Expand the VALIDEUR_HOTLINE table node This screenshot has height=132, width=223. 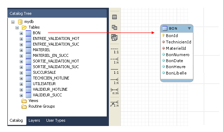pos(21,90)
